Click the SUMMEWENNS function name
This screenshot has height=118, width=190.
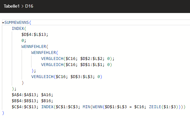(17, 23)
